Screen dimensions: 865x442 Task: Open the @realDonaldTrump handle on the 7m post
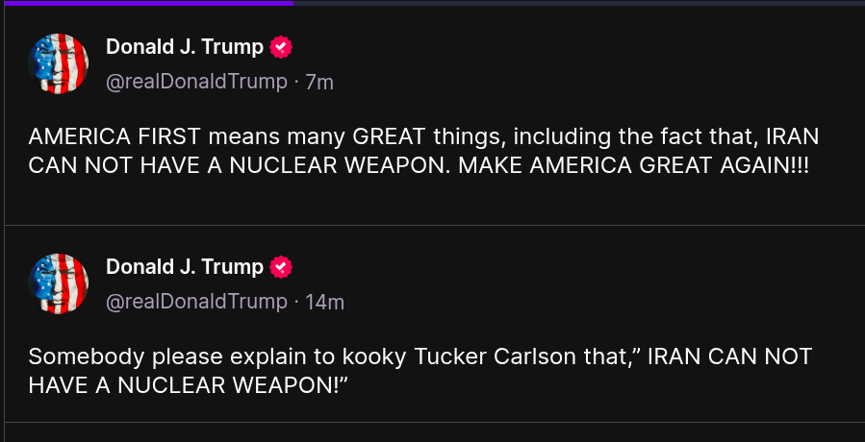point(196,82)
